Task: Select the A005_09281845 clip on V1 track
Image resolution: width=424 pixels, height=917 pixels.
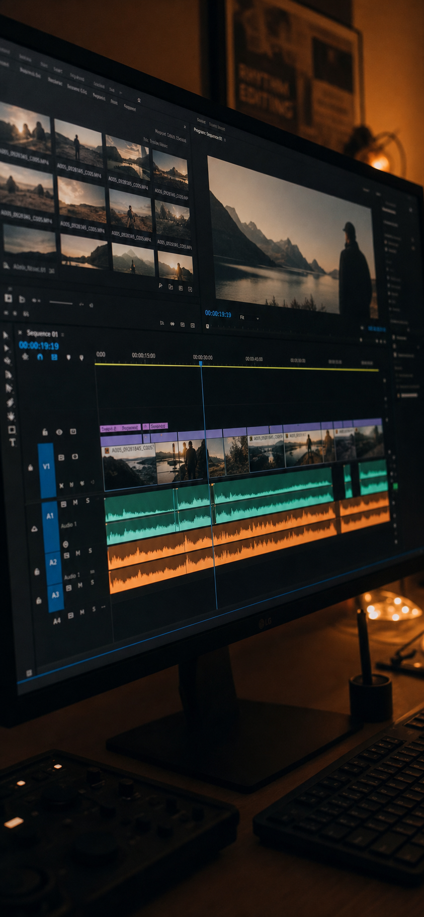Action: click(129, 465)
